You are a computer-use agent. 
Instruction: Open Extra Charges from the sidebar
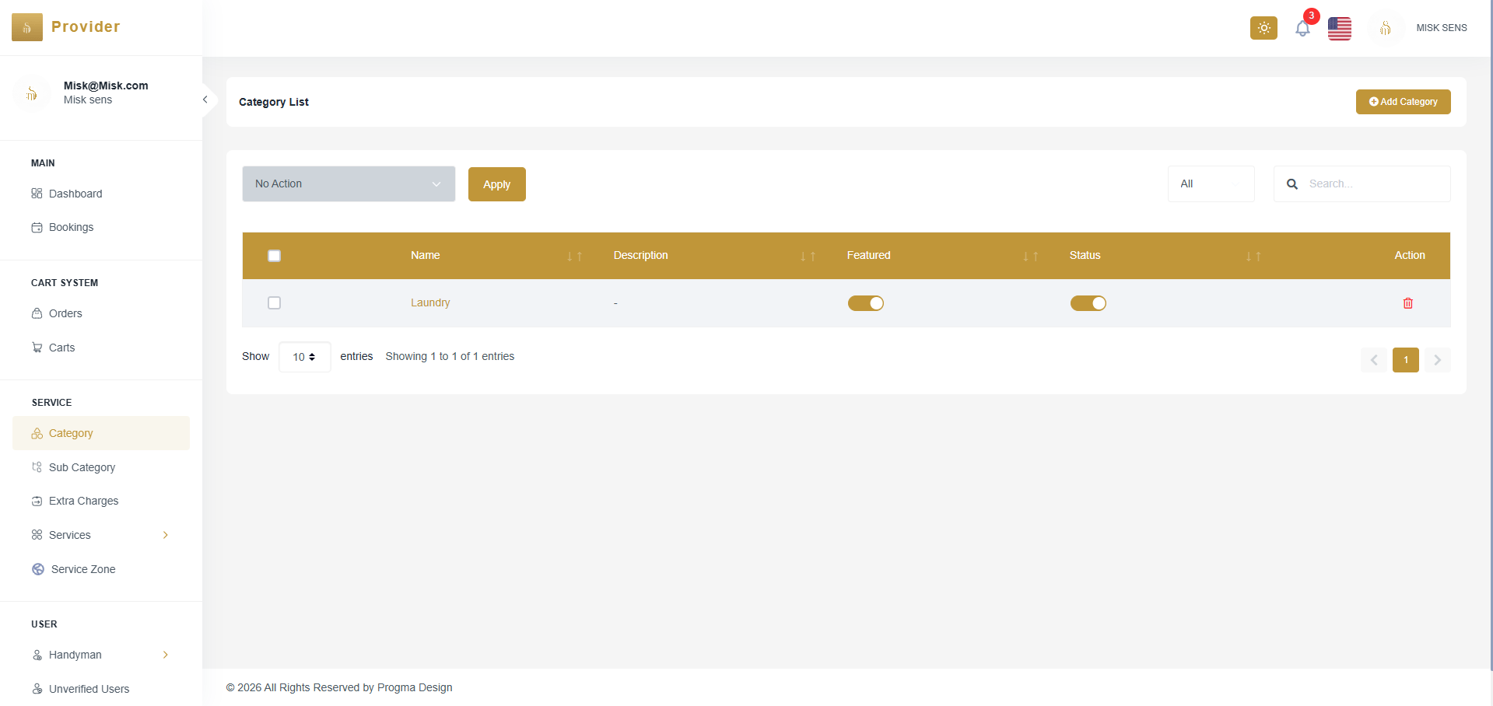coord(83,501)
